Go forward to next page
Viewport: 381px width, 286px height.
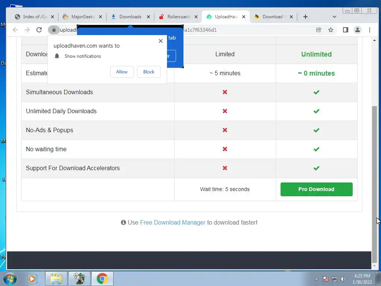point(27,30)
